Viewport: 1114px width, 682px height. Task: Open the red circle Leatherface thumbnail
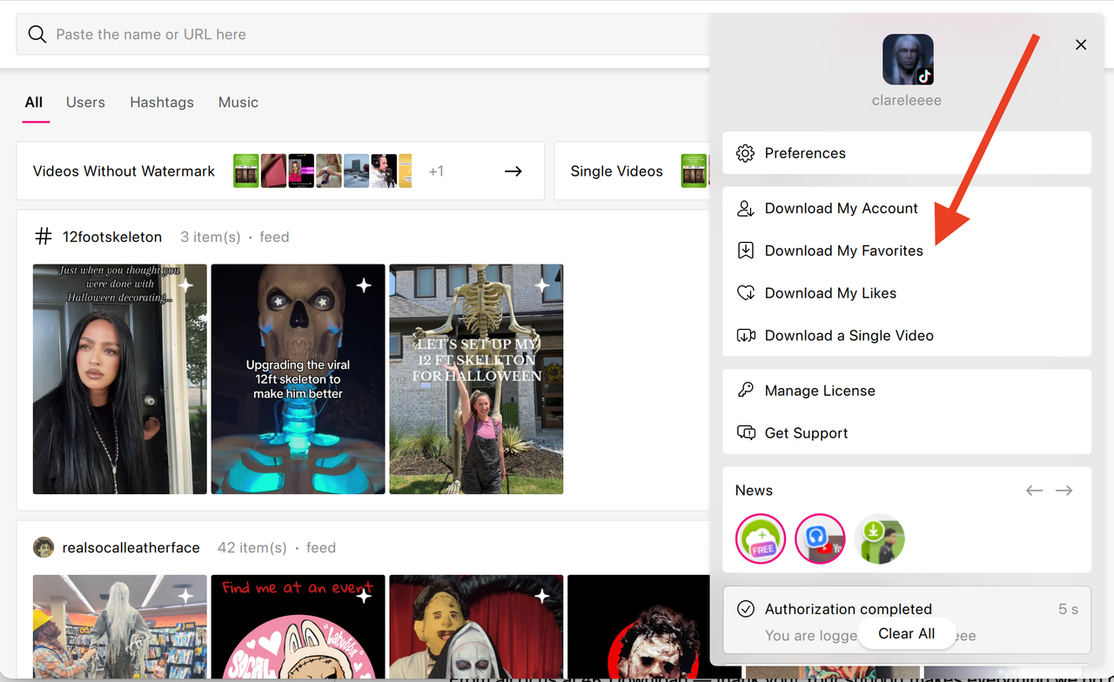pyautogui.click(x=639, y=628)
